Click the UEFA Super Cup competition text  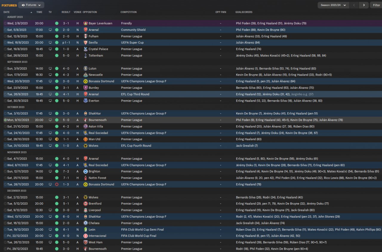click(x=132, y=43)
